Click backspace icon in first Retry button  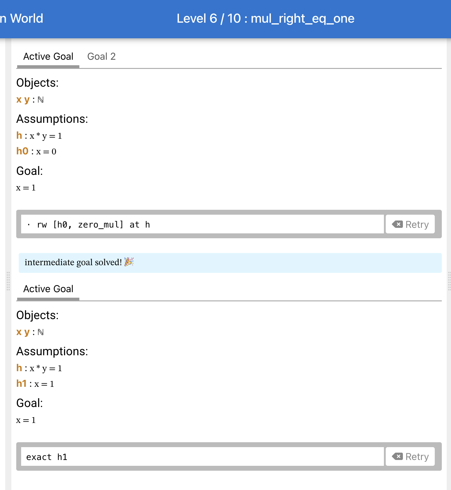pyautogui.click(x=397, y=224)
